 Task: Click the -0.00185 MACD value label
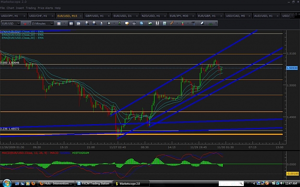point(292,174)
